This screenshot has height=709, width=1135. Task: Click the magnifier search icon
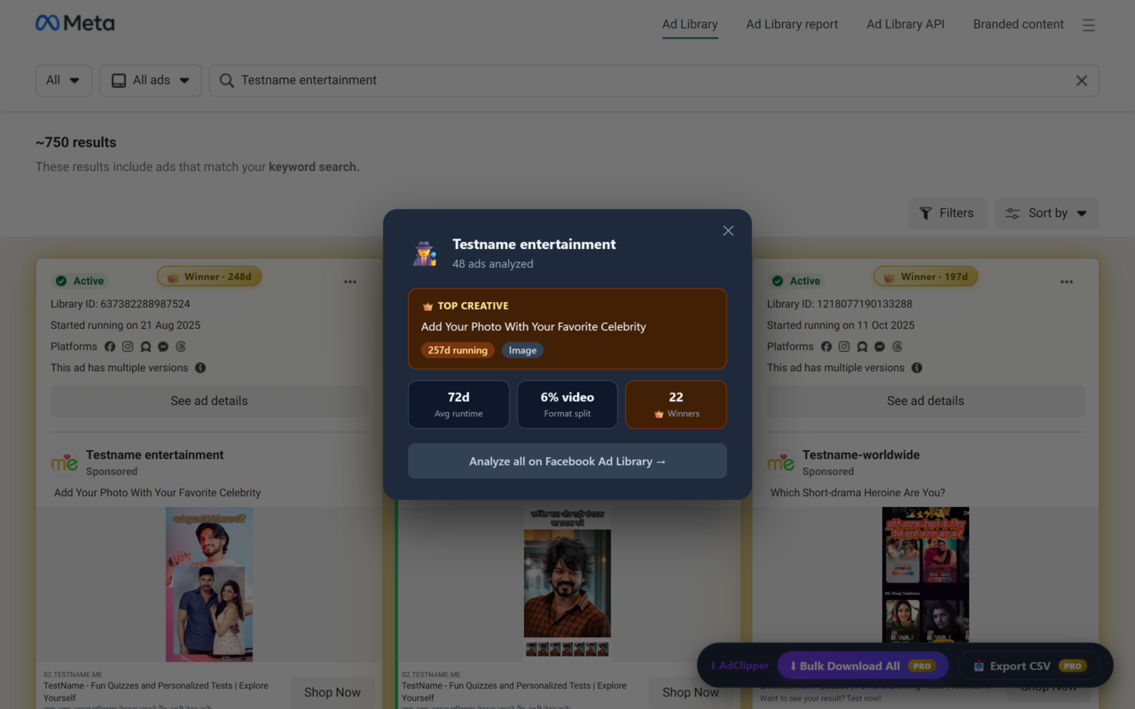pyautogui.click(x=227, y=81)
